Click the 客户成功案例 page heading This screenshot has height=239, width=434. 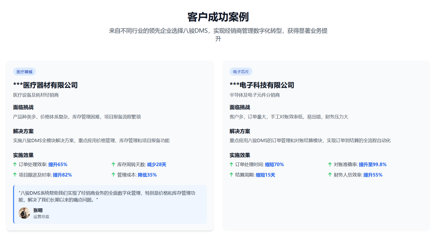tap(218, 17)
